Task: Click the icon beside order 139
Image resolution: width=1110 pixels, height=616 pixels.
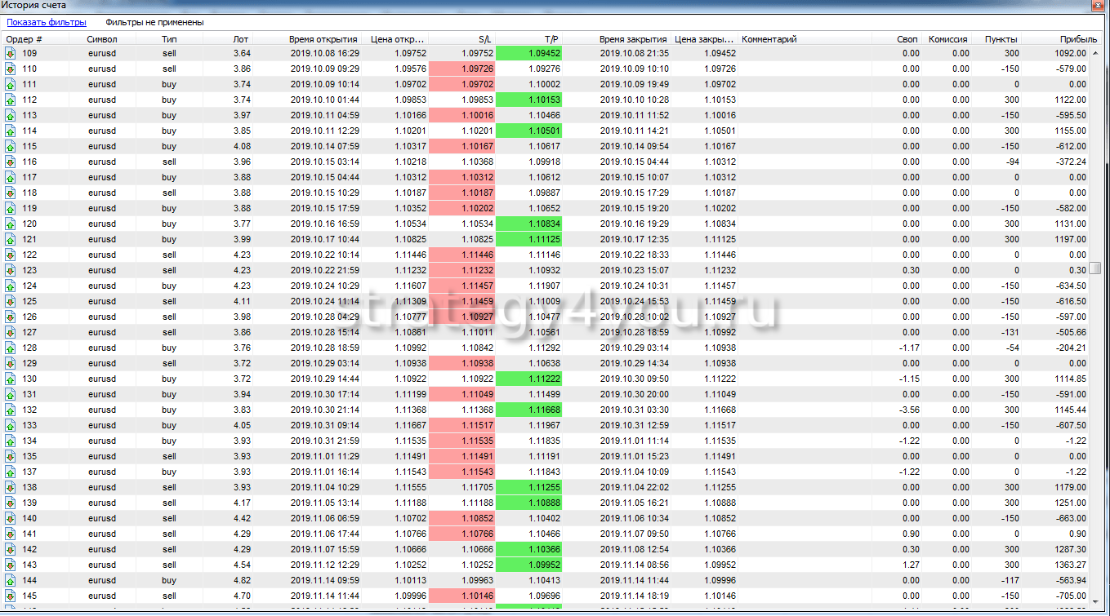Action: [x=11, y=503]
